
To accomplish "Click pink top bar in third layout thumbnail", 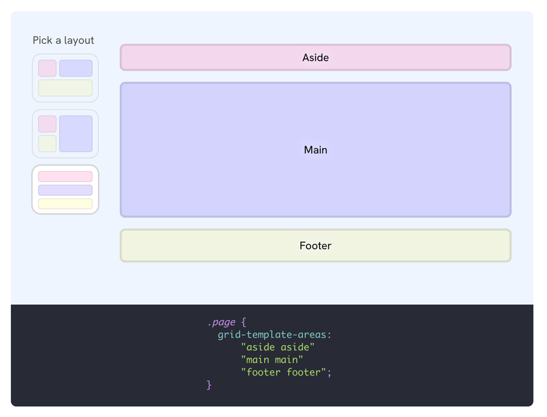I will (x=65, y=177).
